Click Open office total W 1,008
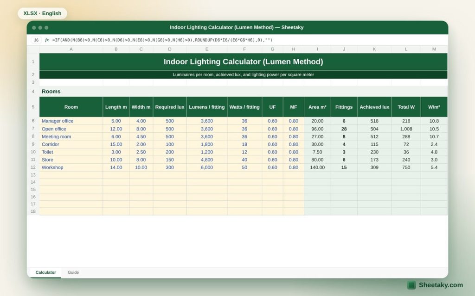 click(406, 129)
